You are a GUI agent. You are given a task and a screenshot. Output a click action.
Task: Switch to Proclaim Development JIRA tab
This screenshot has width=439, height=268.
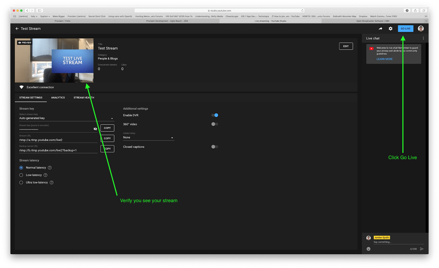coord(167,21)
